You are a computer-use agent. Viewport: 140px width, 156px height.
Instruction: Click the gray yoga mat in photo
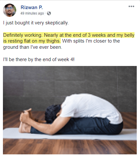70,134
